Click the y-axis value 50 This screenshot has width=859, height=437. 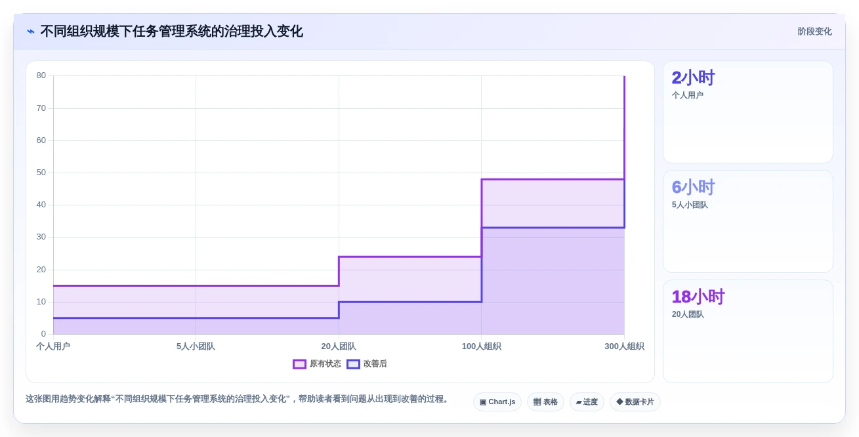pyautogui.click(x=41, y=173)
